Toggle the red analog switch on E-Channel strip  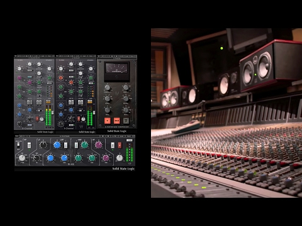coord(79,119)
